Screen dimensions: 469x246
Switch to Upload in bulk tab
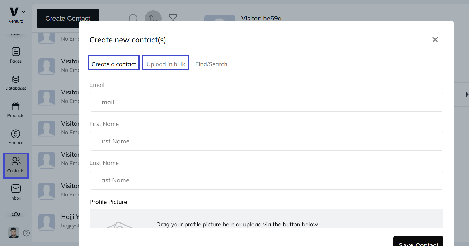[166, 64]
